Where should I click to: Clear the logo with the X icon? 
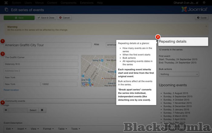pos(42,110)
